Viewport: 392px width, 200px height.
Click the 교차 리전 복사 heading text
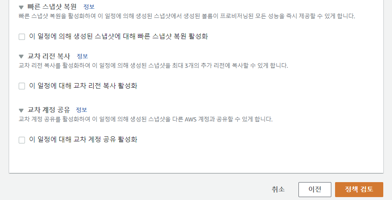49,56
